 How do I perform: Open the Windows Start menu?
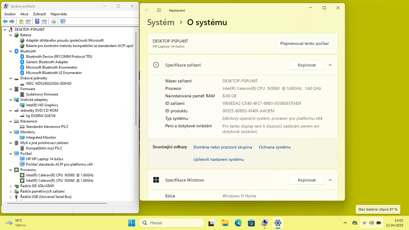[131, 223]
